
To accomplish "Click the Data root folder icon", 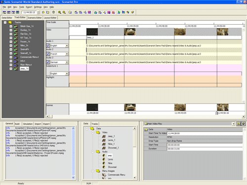I will (92, 128).
